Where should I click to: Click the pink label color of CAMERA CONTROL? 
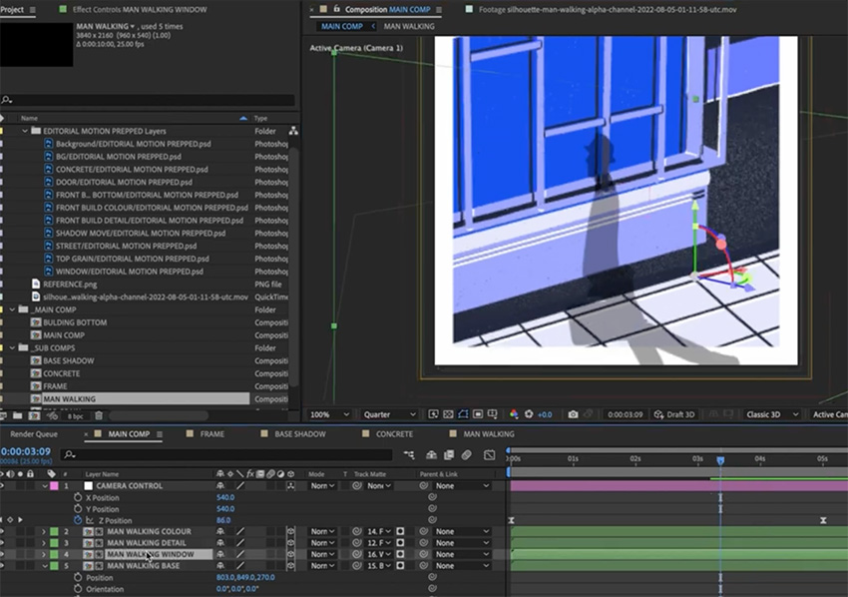[x=54, y=486]
